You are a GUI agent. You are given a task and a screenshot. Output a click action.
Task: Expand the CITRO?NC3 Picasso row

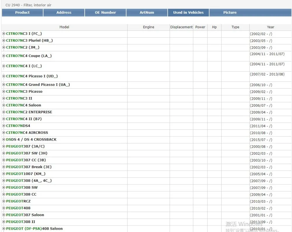pyautogui.click(x=4, y=92)
